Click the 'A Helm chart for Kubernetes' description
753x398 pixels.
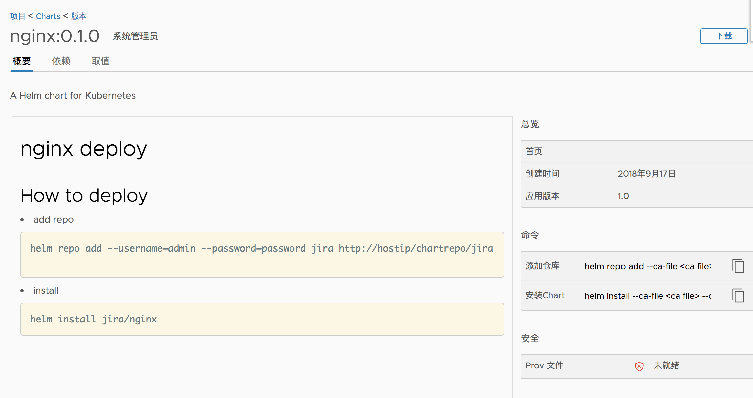point(73,95)
